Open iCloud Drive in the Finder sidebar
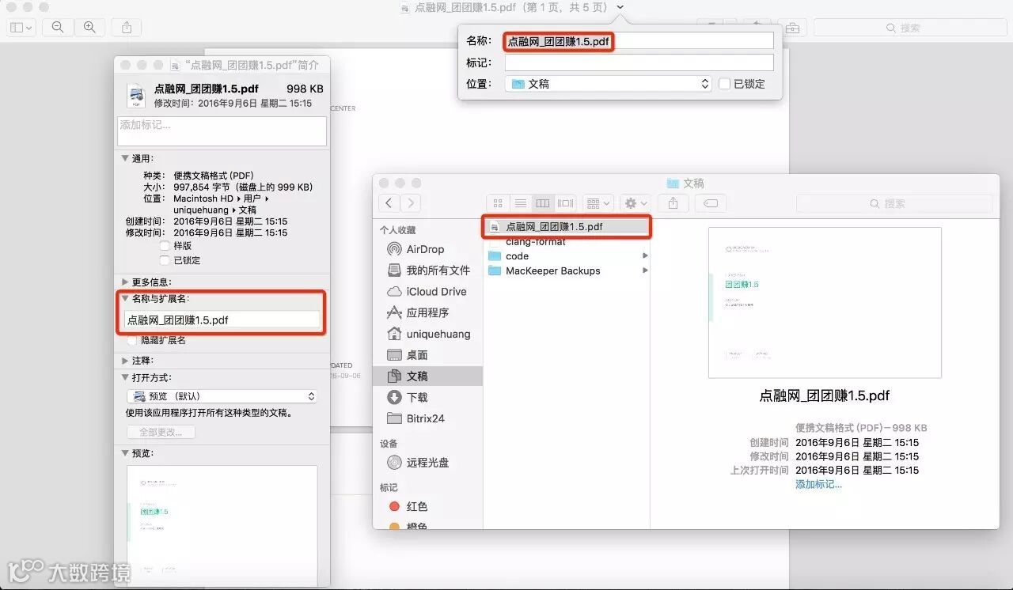The height and width of the screenshot is (590, 1013). pyautogui.click(x=427, y=291)
